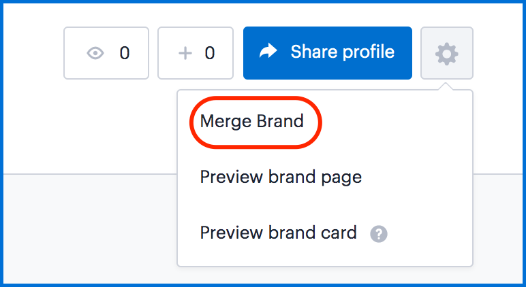
Task: Click the zero next to plus icon
Action: (x=210, y=53)
